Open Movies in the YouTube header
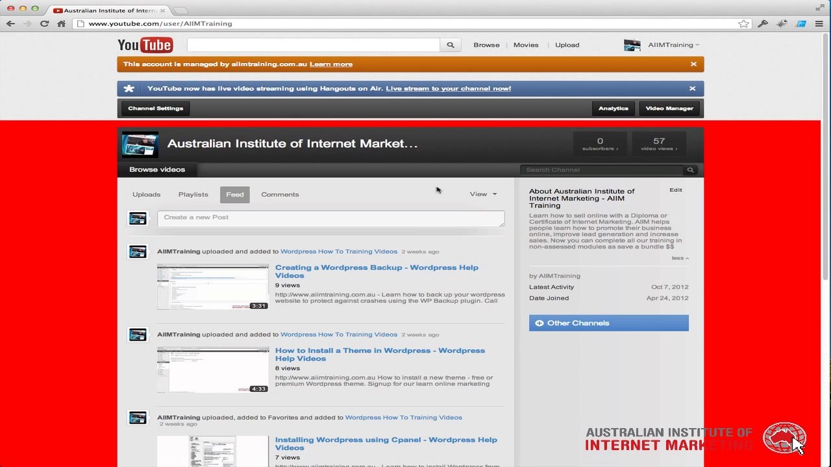This screenshot has height=467, width=831. tap(526, 45)
